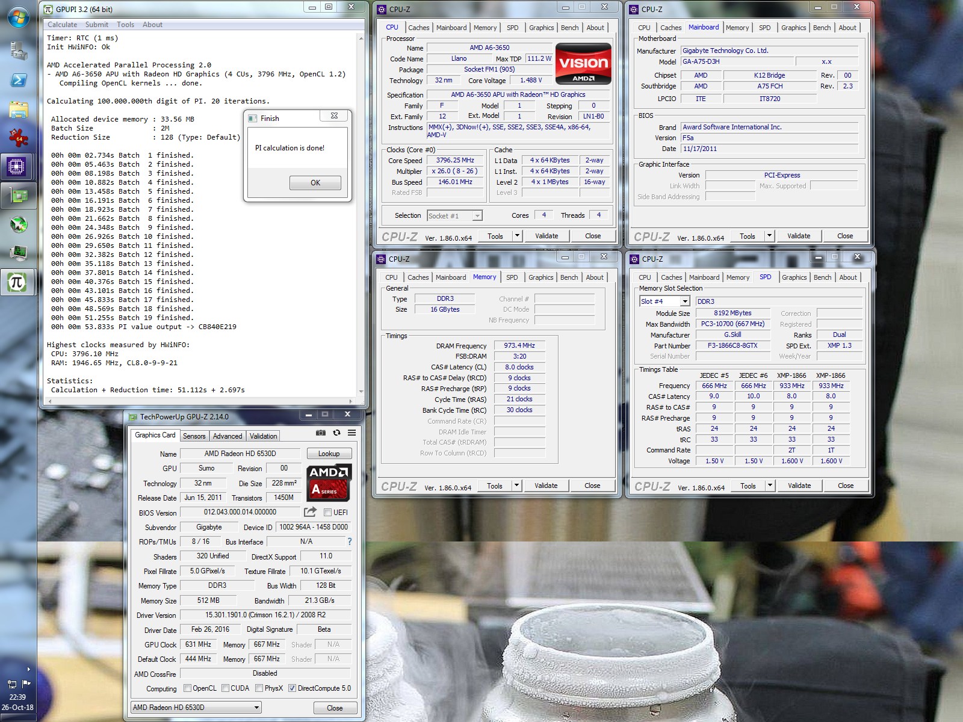
Task: Open Bench tab in CPU-Z Memory window
Action: tap(569, 277)
